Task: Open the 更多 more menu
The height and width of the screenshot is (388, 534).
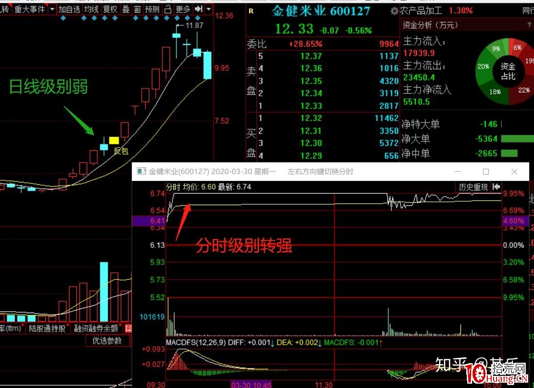Action: (183, 9)
